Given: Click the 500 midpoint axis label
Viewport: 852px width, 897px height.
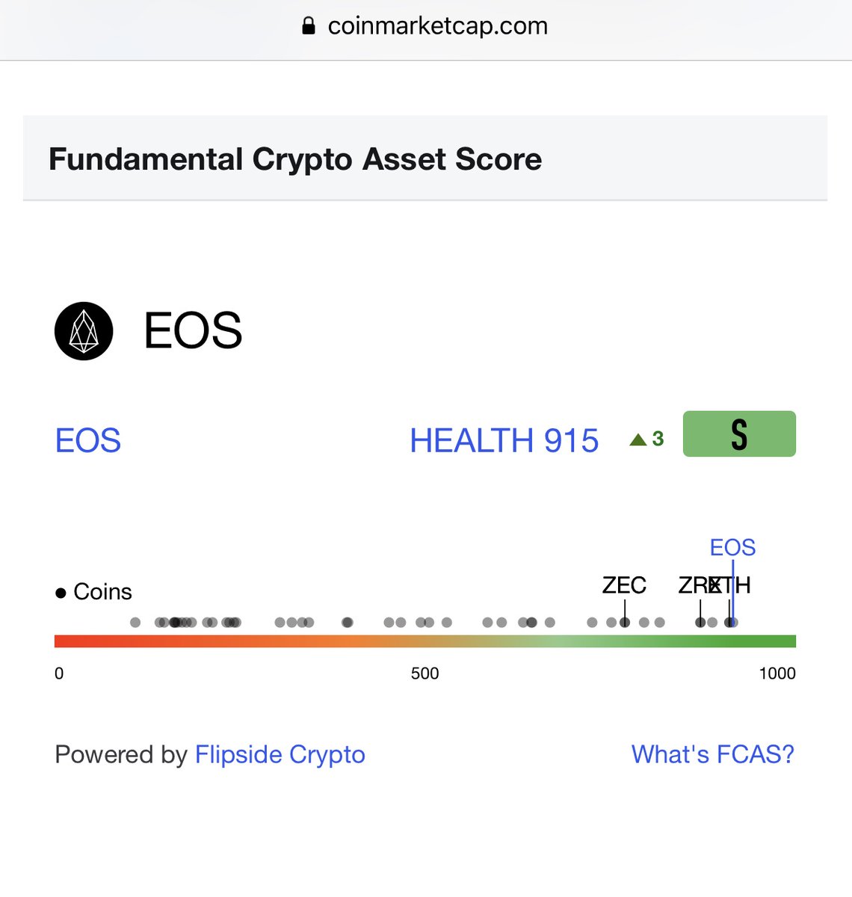Looking at the screenshot, I should click(x=425, y=673).
